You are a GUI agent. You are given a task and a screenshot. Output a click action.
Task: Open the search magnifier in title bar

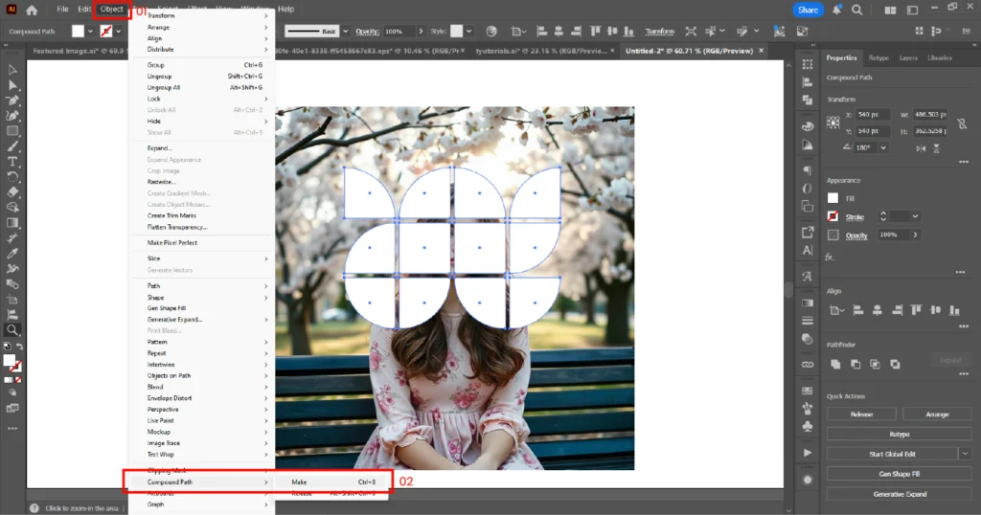(x=857, y=10)
